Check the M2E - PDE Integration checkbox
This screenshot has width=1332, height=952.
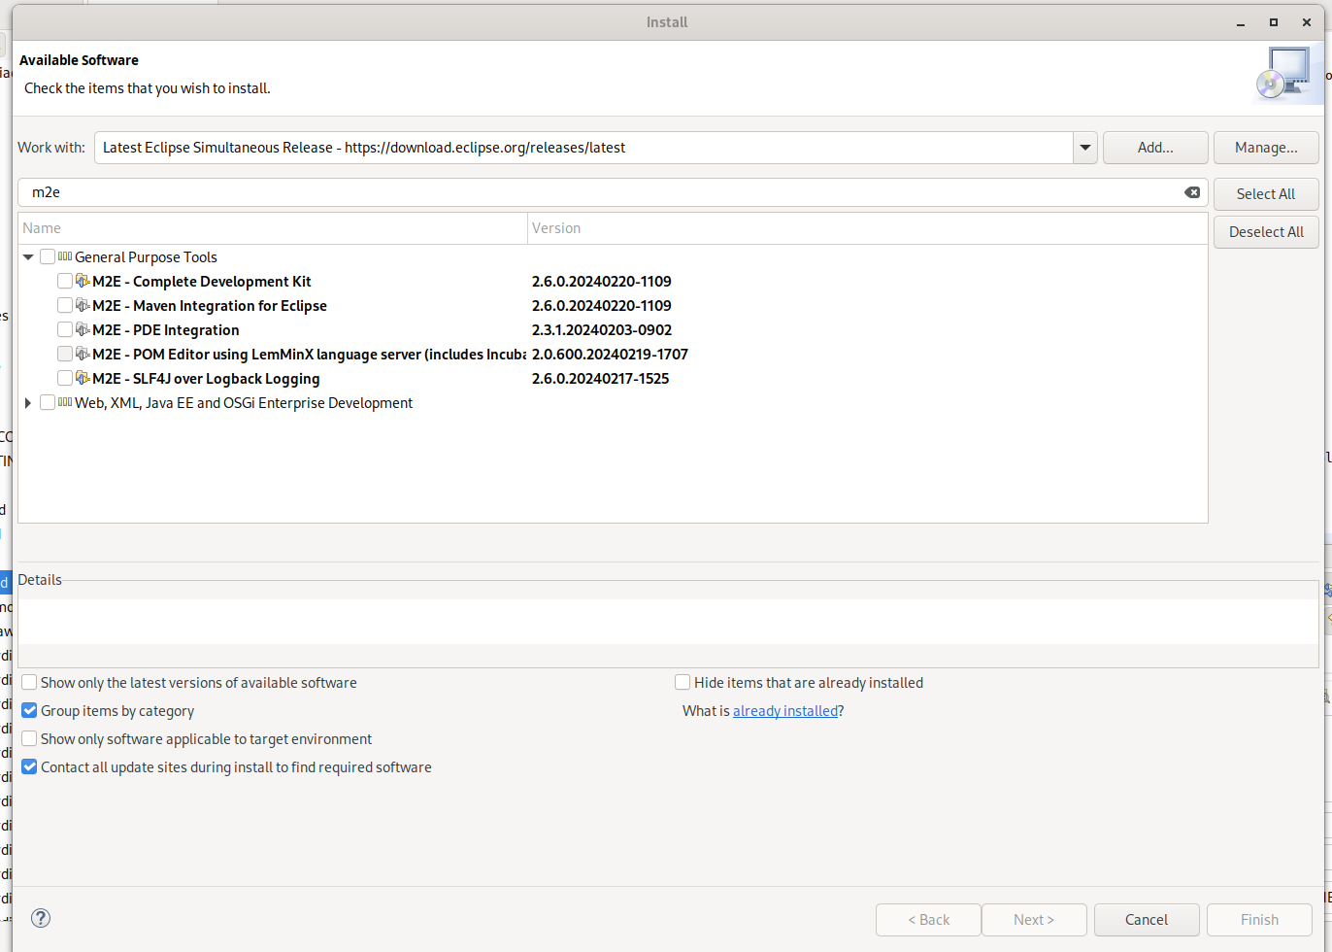tap(65, 329)
